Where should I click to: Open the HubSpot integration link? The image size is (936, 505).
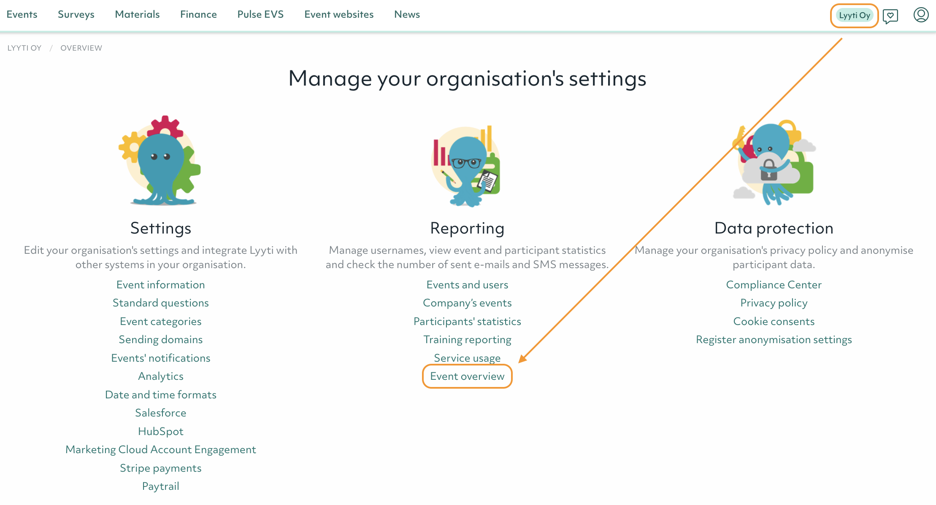[x=161, y=431]
